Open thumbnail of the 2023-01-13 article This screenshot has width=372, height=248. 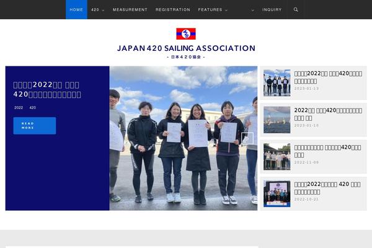coord(277,83)
